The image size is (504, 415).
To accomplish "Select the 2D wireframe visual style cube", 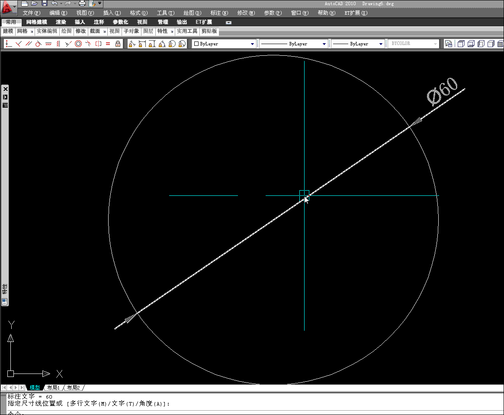I will tap(461, 44).
